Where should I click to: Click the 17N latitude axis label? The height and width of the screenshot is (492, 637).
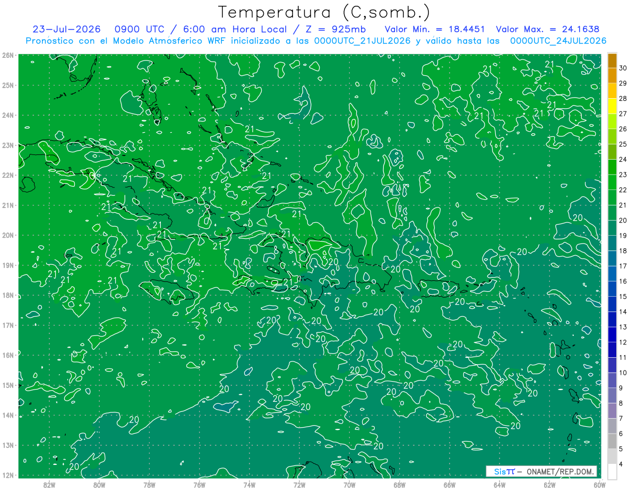coord(8,325)
